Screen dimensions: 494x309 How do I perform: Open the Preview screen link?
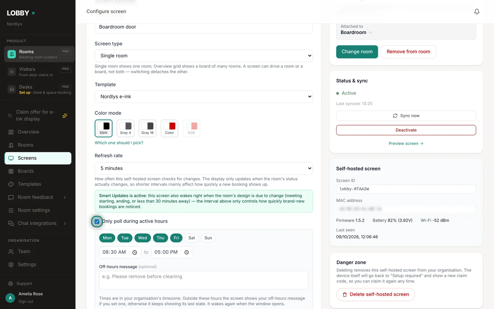406,143
